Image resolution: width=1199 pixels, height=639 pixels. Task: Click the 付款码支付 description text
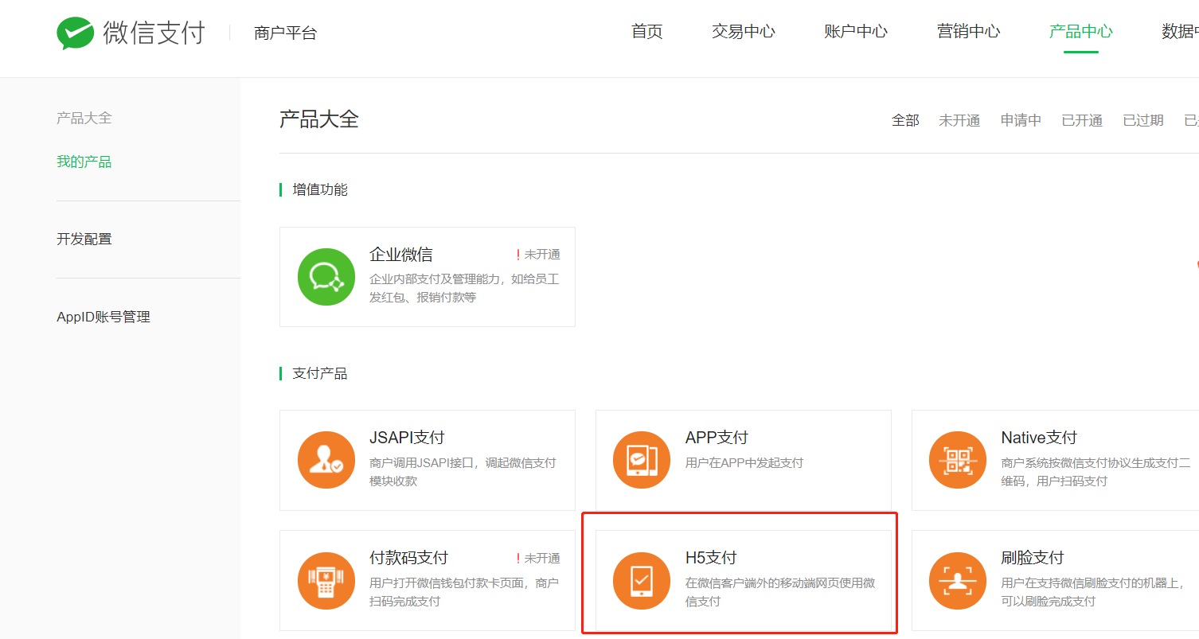pos(464,592)
